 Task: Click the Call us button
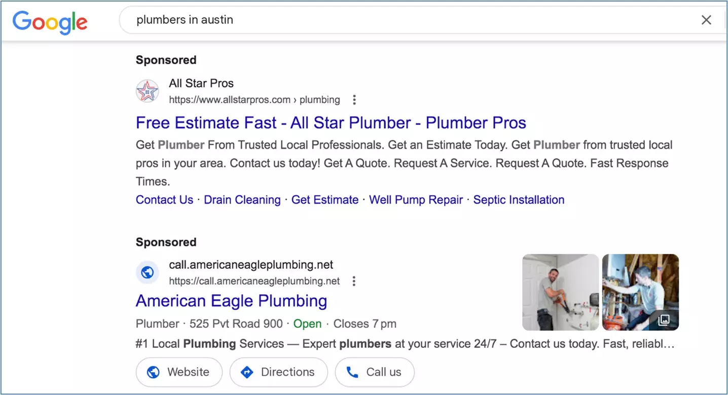[375, 372]
